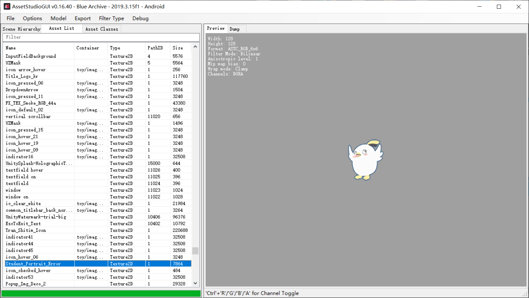Open the Export menu

click(83, 18)
